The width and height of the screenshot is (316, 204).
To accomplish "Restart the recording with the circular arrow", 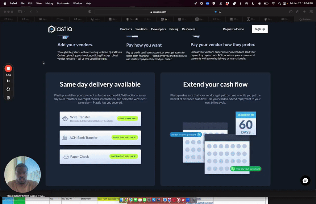I will coord(8,89).
